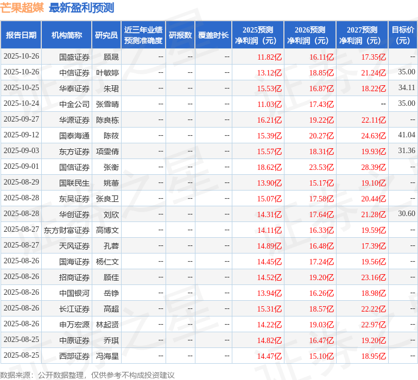The height and width of the screenshot is (380, 418).
Task: Click the 芒果超媒 stock name in title
Action: tap(22, 8)
